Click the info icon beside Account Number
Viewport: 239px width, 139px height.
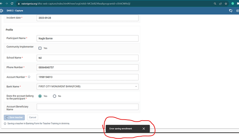[x=29, y=77]
